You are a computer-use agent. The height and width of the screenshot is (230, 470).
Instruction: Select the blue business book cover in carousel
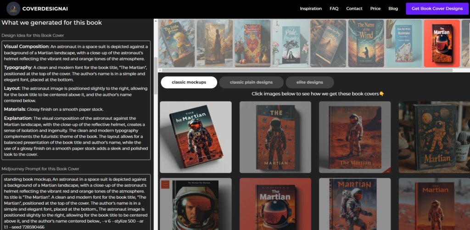coord(403,43)
